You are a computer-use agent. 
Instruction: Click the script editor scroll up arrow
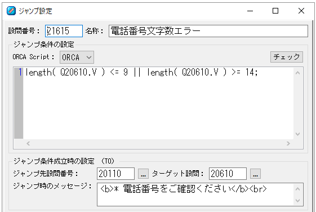pyautogui.click(x=297, y=73)
